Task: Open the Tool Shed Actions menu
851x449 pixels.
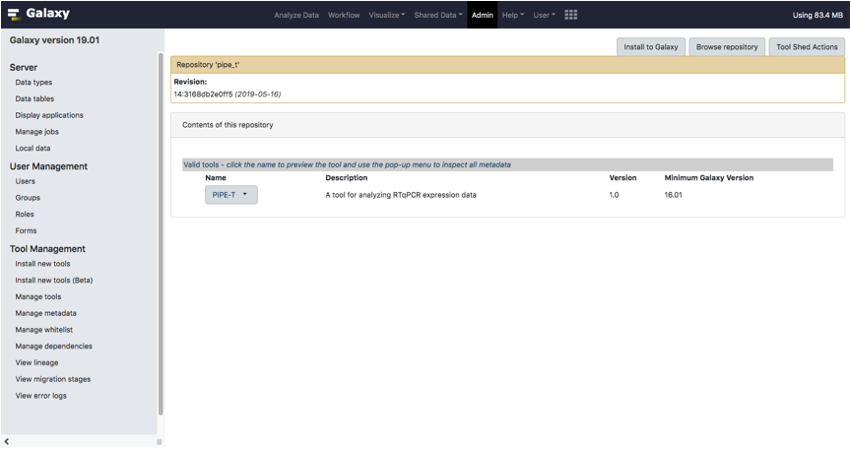Action: 807,47
